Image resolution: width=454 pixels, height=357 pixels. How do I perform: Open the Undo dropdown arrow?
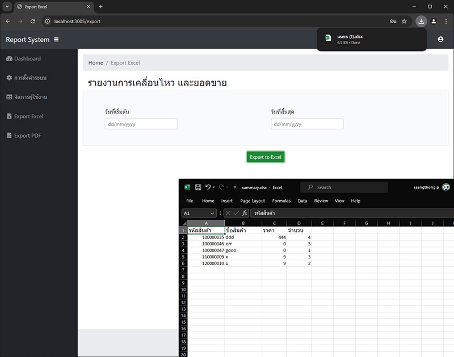pyautogui.click(x=213, y=187)
